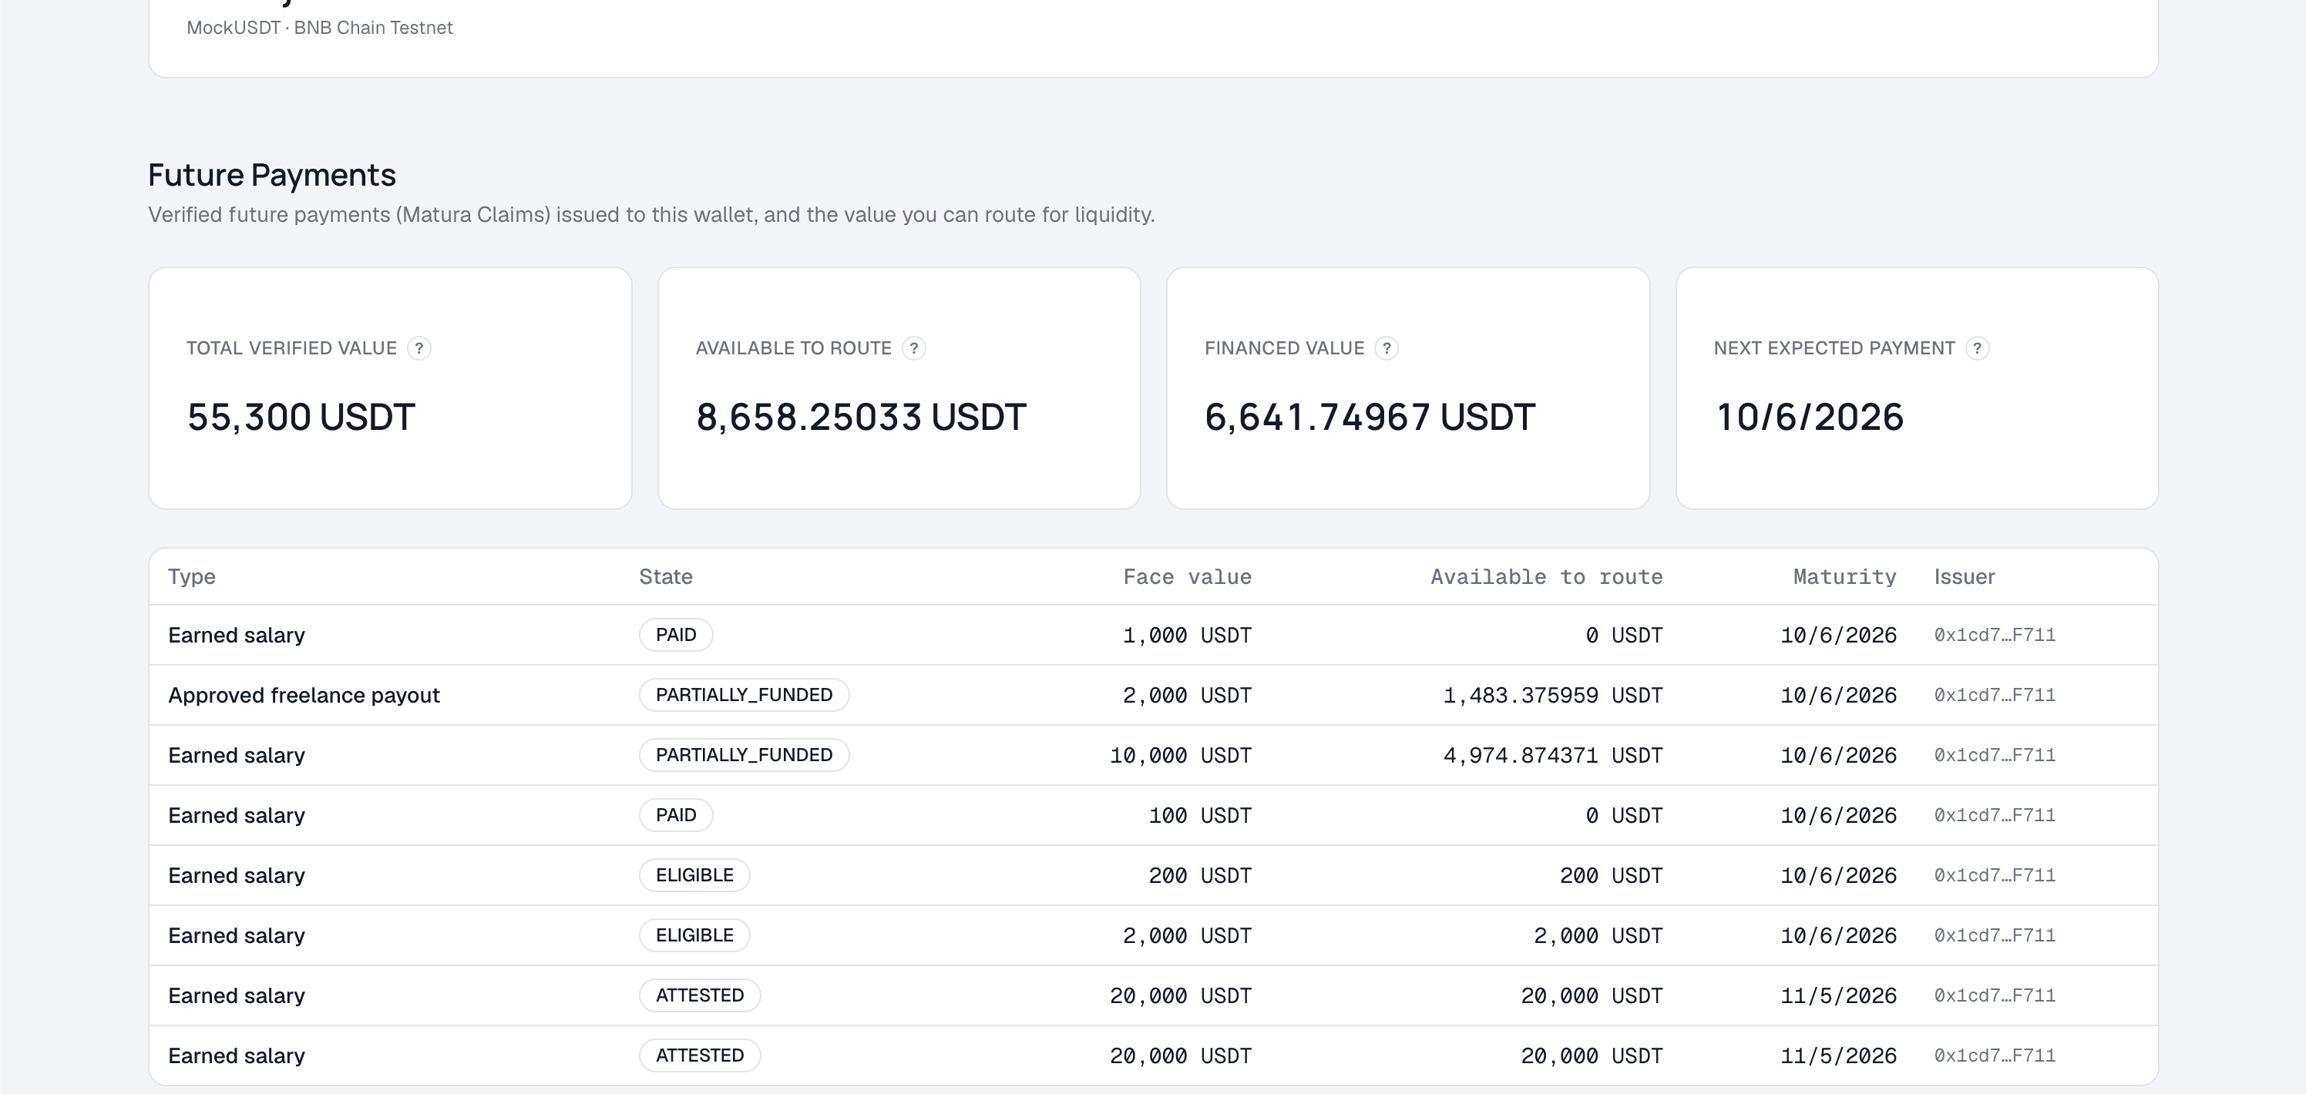Viewport: 2306px width, 1094px height.
Task: Sort by the Available to route header
Action: tap(1546, 577)
